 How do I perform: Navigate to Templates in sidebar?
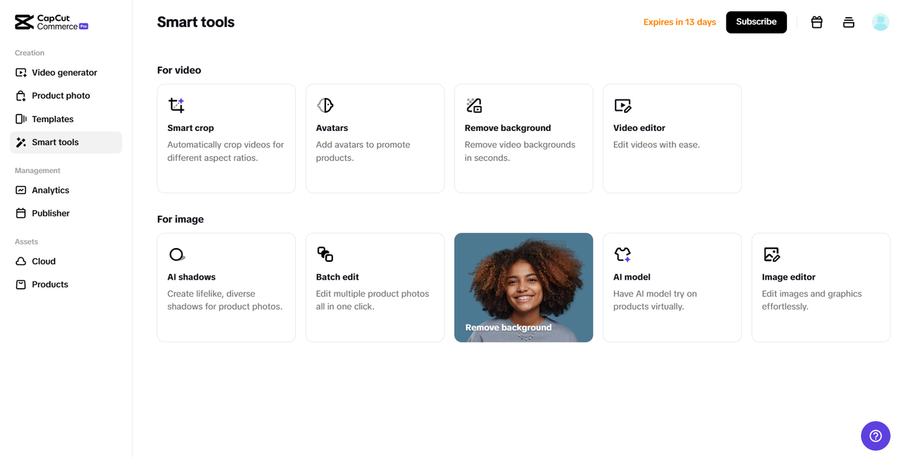(53, 119)
